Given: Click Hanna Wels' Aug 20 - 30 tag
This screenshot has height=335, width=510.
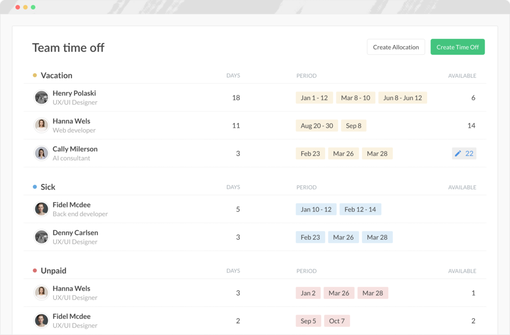Looking at the screenshot, I should pyautogui.click(x=316, y=126).
